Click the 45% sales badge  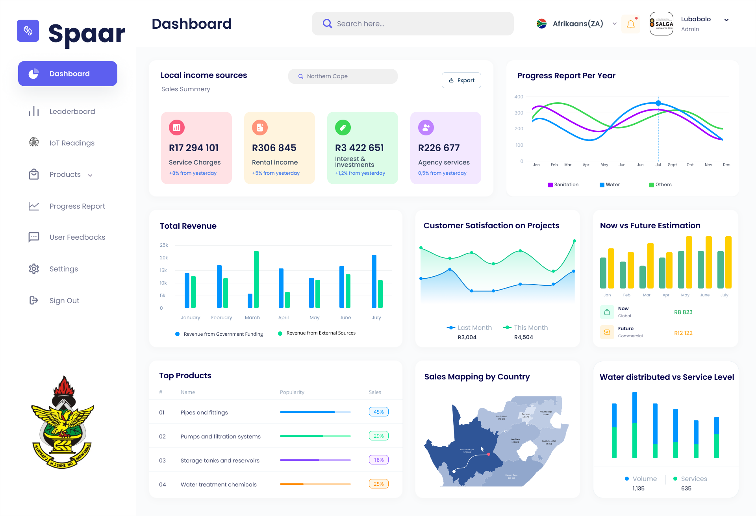click(379, 412)
